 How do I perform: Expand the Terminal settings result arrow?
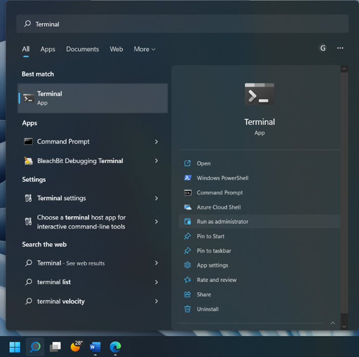(156, 198)
